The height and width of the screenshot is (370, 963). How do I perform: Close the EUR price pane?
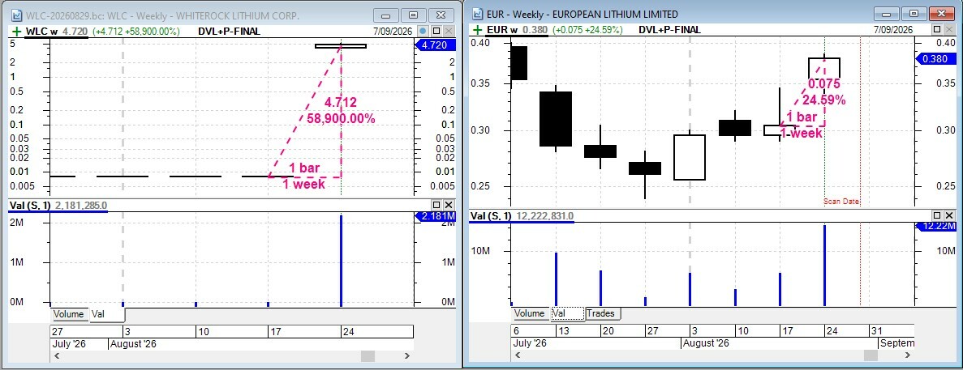coord(949,30)
